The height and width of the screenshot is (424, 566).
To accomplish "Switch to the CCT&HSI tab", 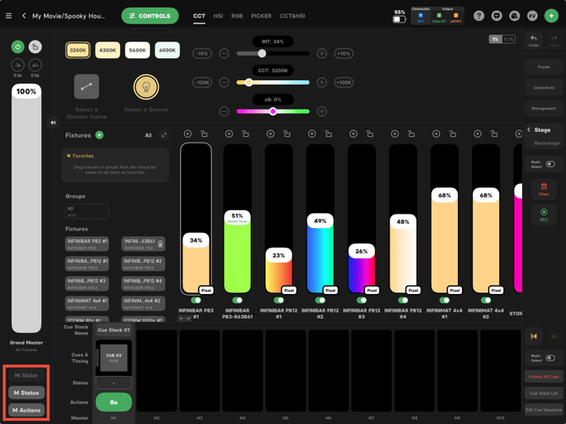I will pyautogui.click(x=292, y=16).
